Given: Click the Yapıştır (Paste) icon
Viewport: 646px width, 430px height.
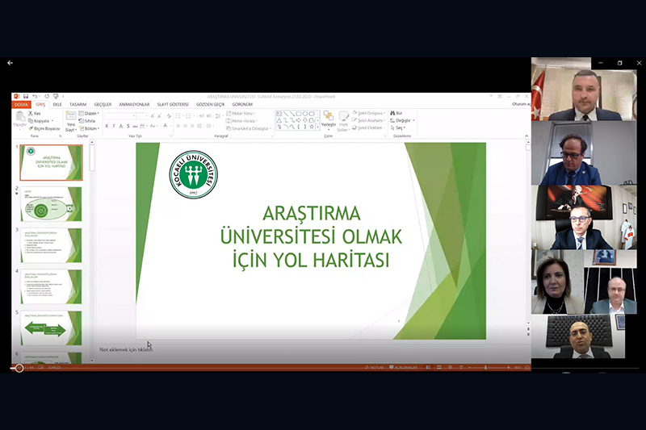Looking at the screenshot, I should coord(19,119).
